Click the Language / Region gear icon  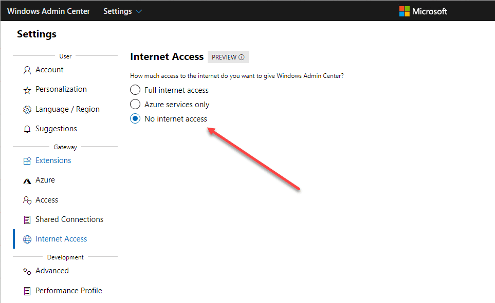click(27, 110)
